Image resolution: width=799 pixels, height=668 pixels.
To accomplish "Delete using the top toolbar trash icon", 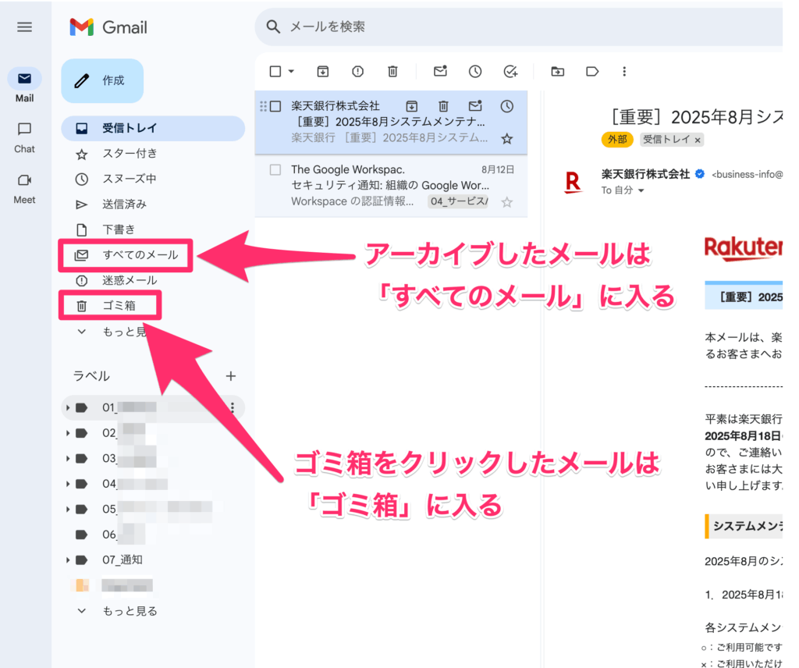I will click(x=392, y=71).
